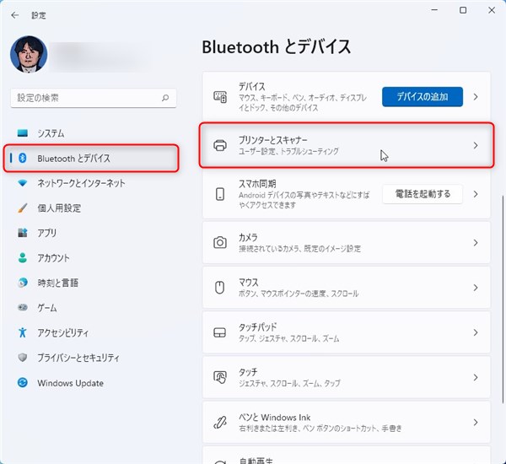Expand the マウス row chevron
Image resolution: width=506 pixels, height=464 pixels.
[476, 288]
